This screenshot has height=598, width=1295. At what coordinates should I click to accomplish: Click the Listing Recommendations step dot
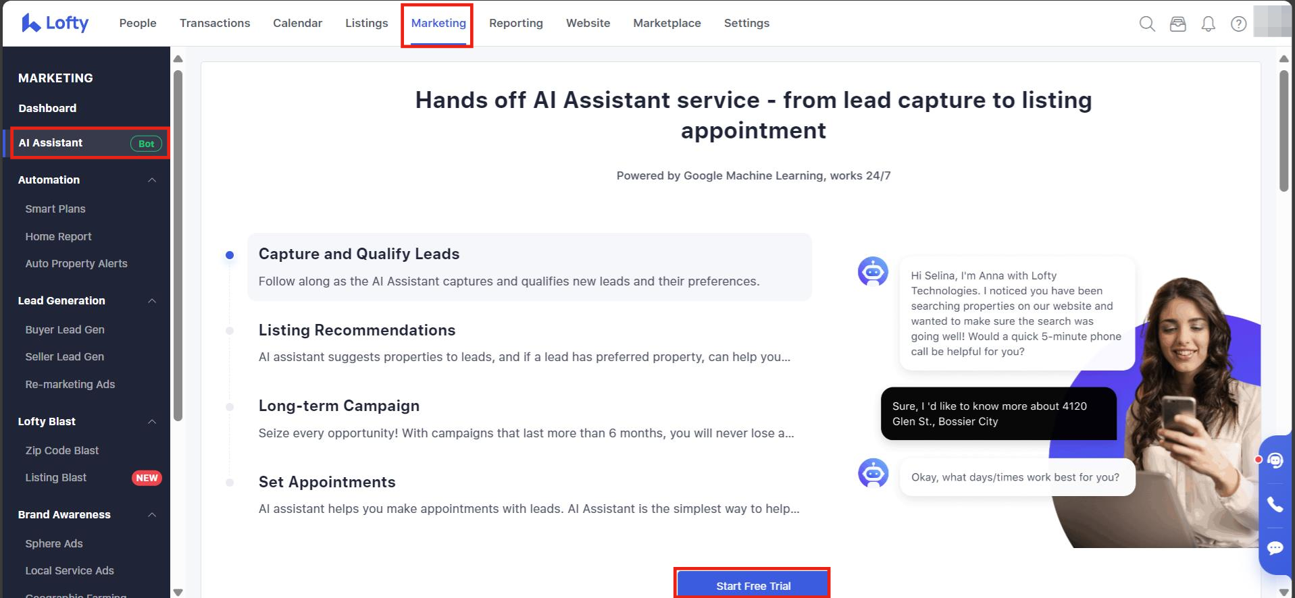point(230,331)
